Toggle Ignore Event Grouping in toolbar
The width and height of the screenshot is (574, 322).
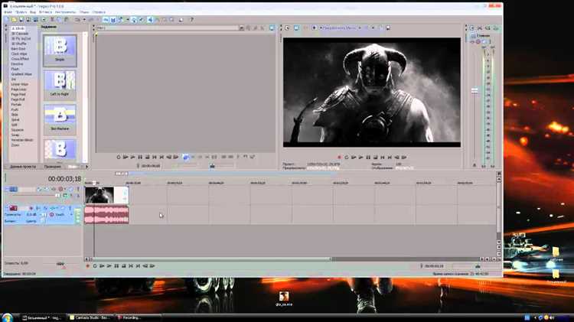pyautogui.click(x=142, y=20)
